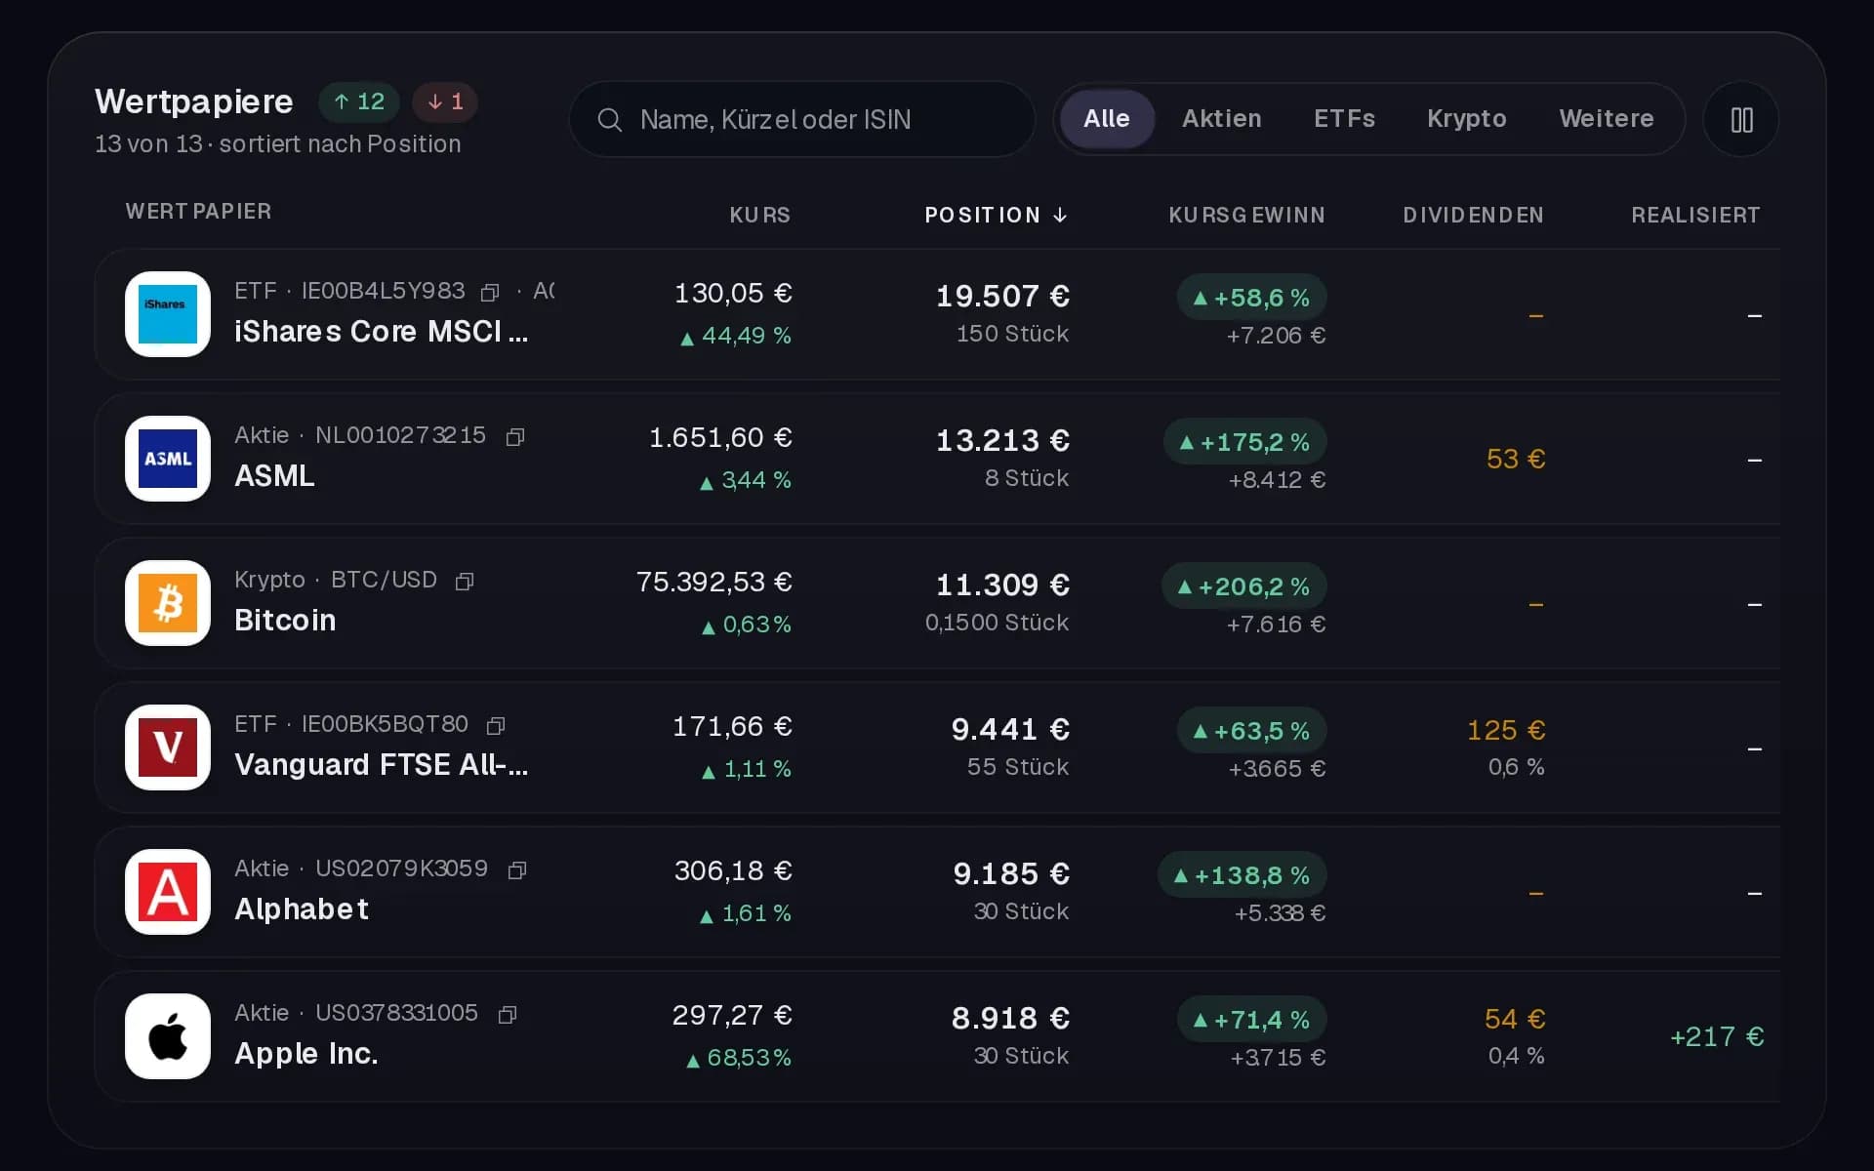
Task: Sort by the Kursgewinn column
Action: click(1246, 215)
